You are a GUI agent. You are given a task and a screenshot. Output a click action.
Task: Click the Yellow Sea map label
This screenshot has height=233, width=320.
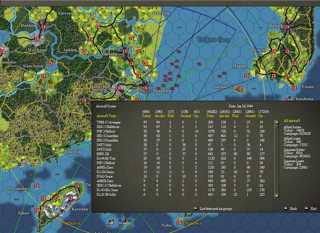pos(213,40)
